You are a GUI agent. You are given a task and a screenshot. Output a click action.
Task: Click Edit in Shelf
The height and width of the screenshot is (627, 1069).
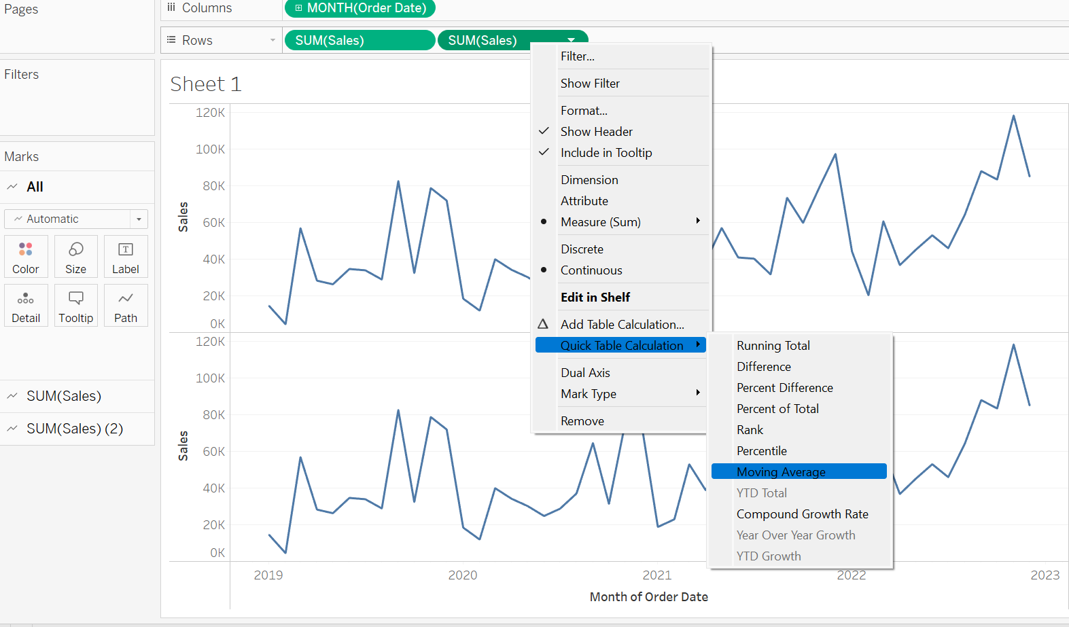pos(595,298)
